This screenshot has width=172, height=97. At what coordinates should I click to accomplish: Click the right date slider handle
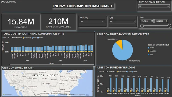169,26
